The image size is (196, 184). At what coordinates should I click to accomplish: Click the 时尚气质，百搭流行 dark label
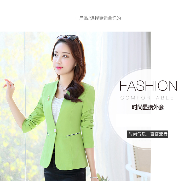click(x=147, y=134)
